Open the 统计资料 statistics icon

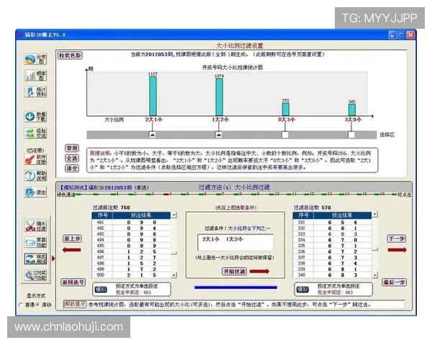[x=35, y=91]
